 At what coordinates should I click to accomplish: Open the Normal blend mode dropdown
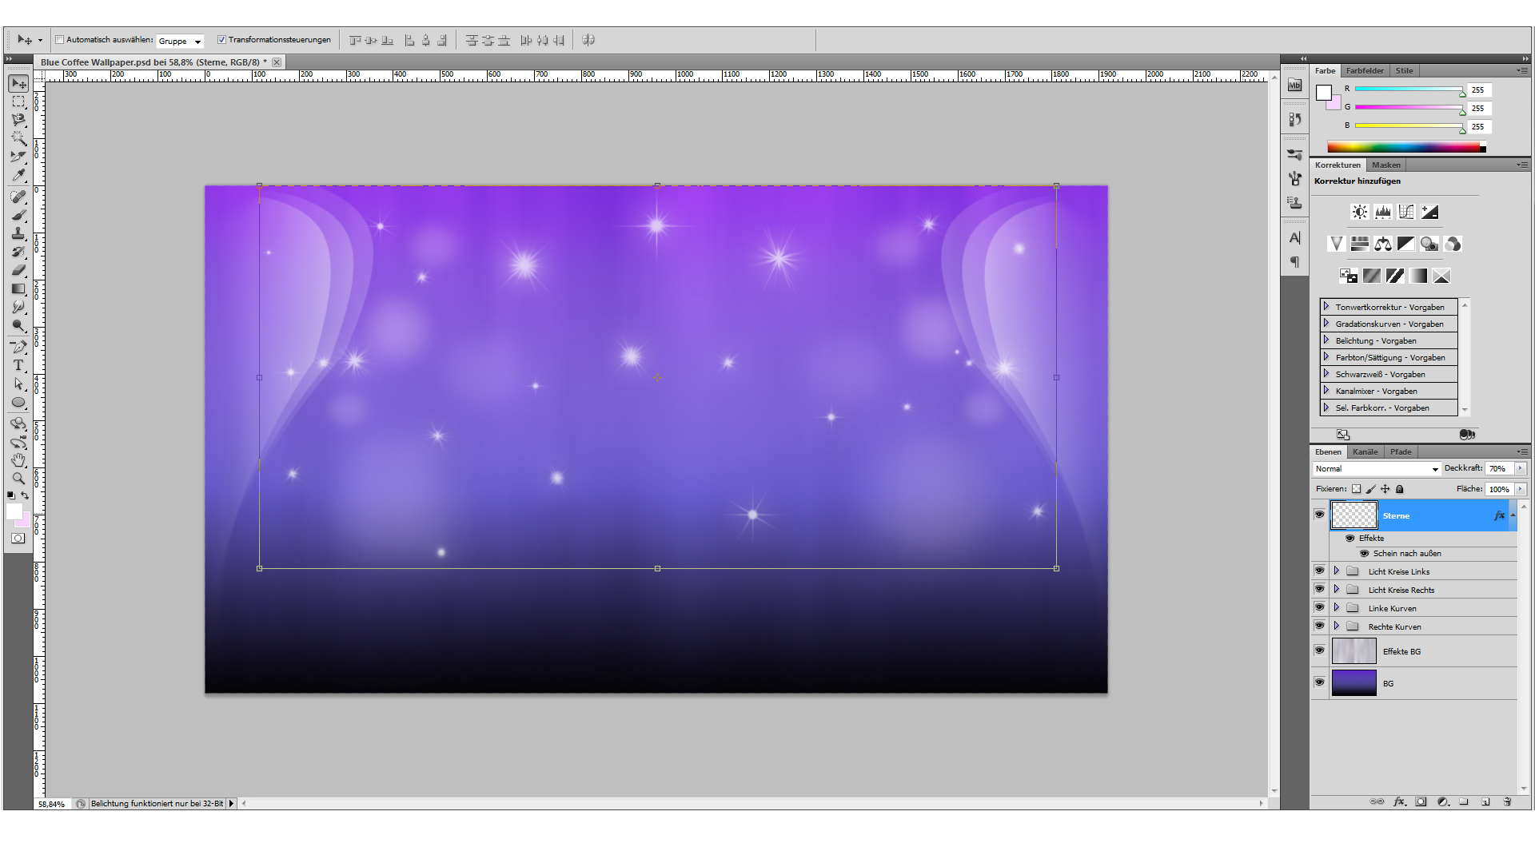click(1377, 469)
